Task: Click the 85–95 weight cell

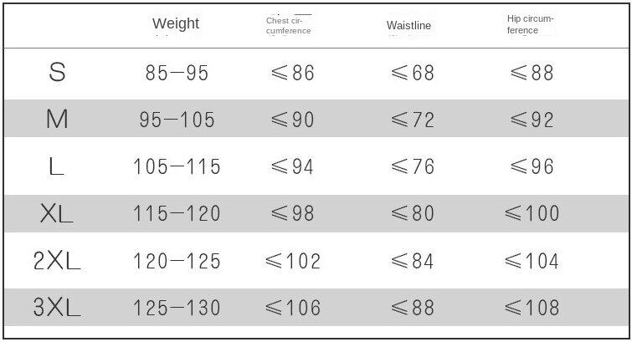Action: [177, 73]
